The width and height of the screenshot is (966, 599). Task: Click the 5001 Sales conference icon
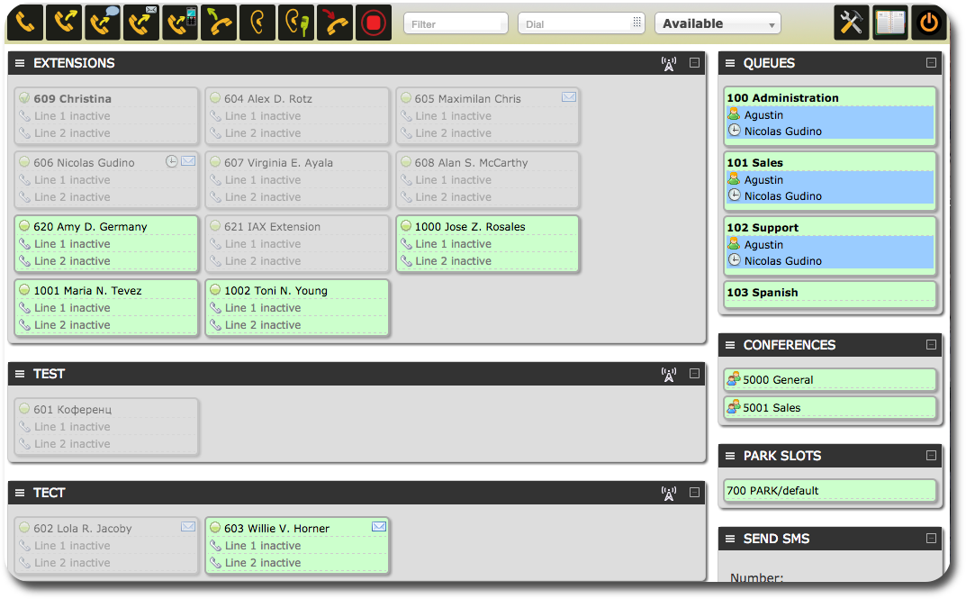point(733,407)
